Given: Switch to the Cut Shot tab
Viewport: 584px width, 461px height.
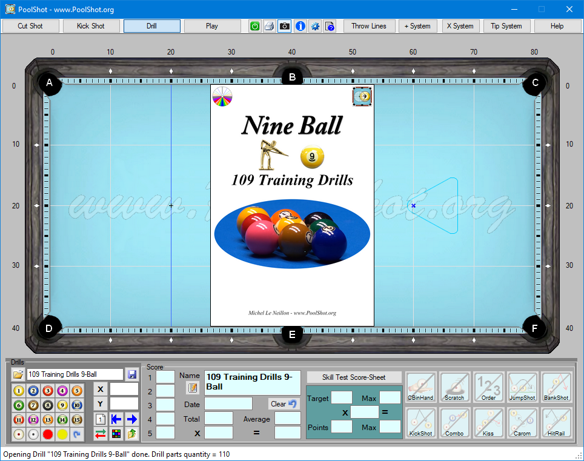Looking at the screenshot, I should [x=30, y=26].
